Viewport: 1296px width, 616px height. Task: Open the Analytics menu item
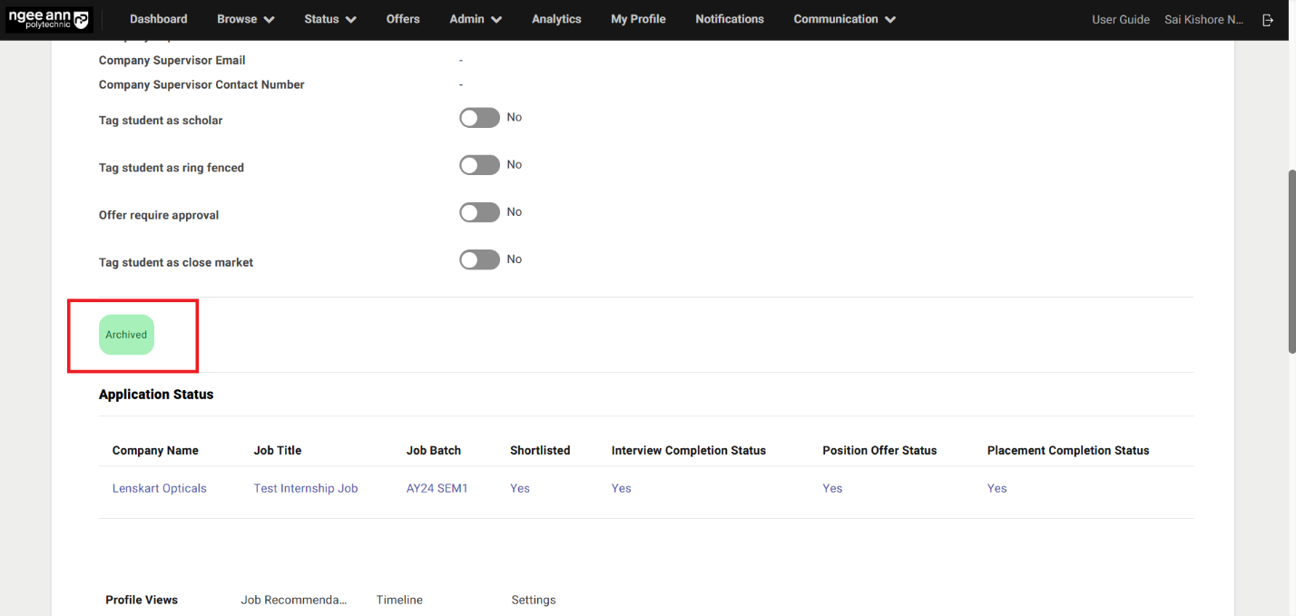coord(556,19)
